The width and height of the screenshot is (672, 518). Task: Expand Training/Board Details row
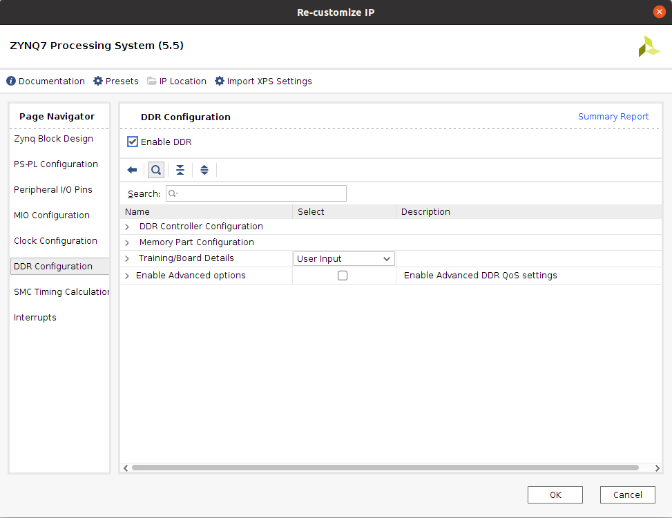click(x=127, y=258)
